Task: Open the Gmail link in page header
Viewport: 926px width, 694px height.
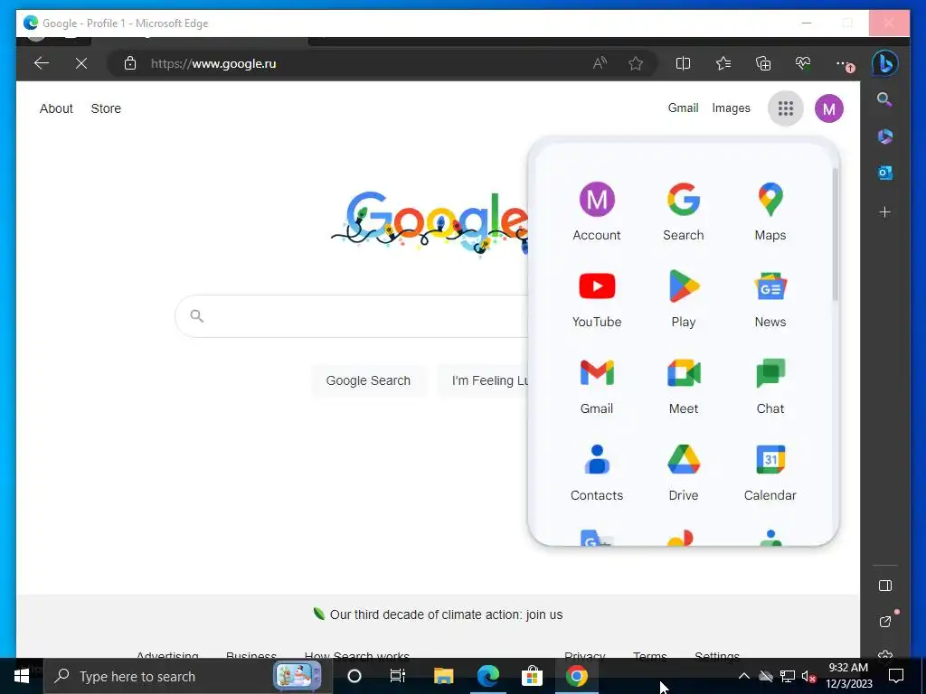Action: click(x=684, y=108)
